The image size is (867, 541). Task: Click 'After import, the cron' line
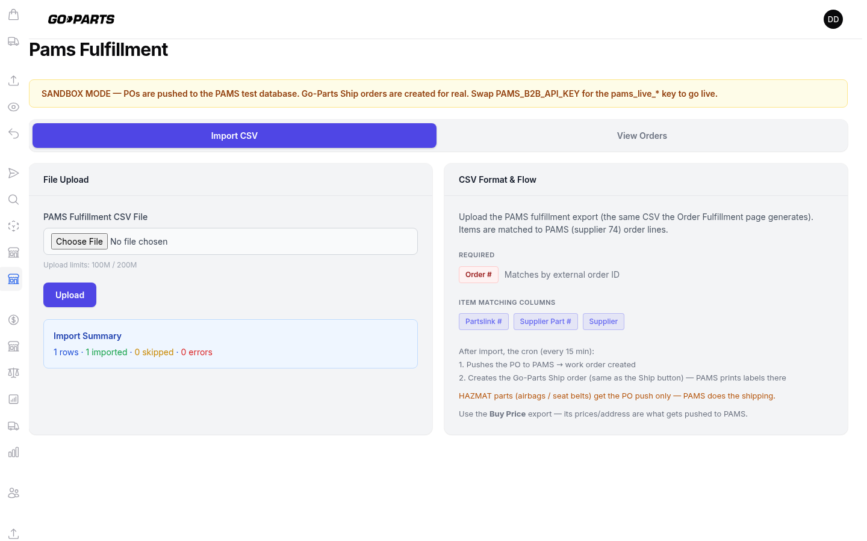pos(526,352)
